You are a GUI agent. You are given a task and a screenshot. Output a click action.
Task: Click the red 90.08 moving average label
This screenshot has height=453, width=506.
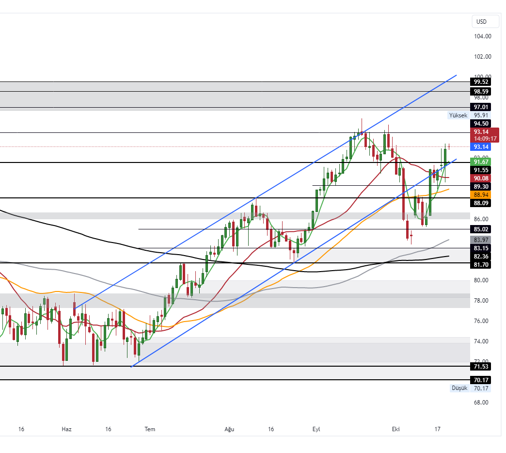click(x=481, y=178)
